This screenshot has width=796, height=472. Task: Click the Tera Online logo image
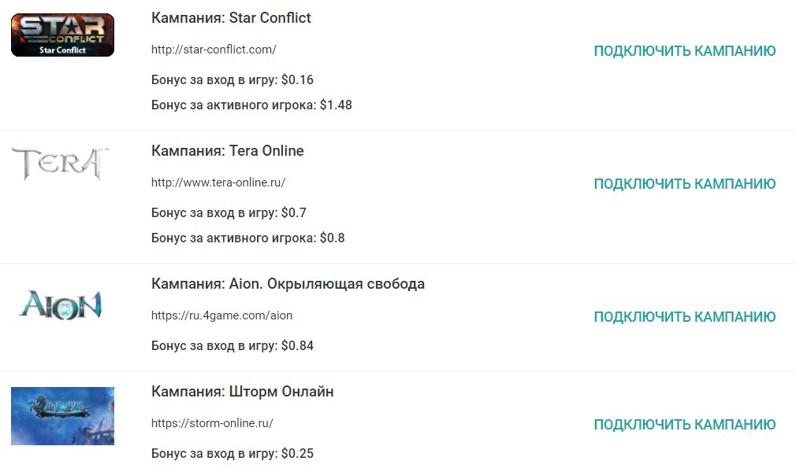[x=60, y=164]
